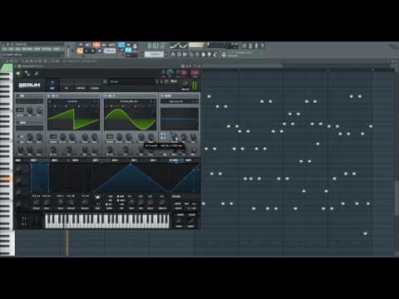Click the OSC A waveform display
Viewport: 399px width, 299px height.
point(74,119)
